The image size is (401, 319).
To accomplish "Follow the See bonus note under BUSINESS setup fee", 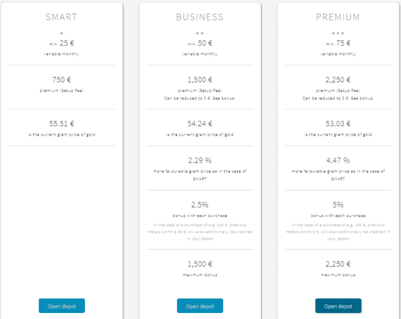I will [224, 98].
